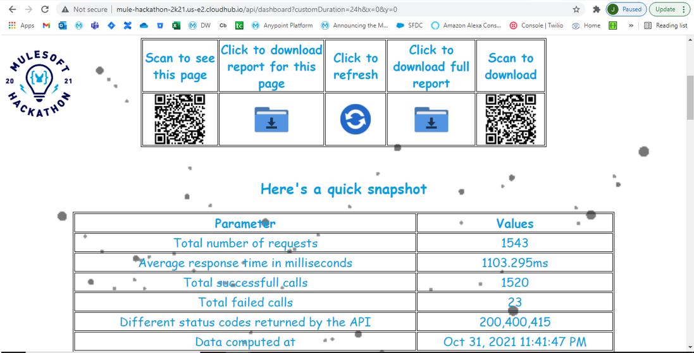Click the timestamp Oct 31, 2021 11:41:47 PM
The height and width of the screenshot is (353, 694).
tap(515, 342)
